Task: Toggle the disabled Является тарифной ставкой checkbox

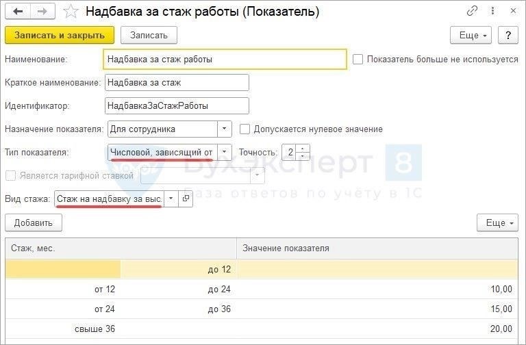Action: click(x=10, y=175)
